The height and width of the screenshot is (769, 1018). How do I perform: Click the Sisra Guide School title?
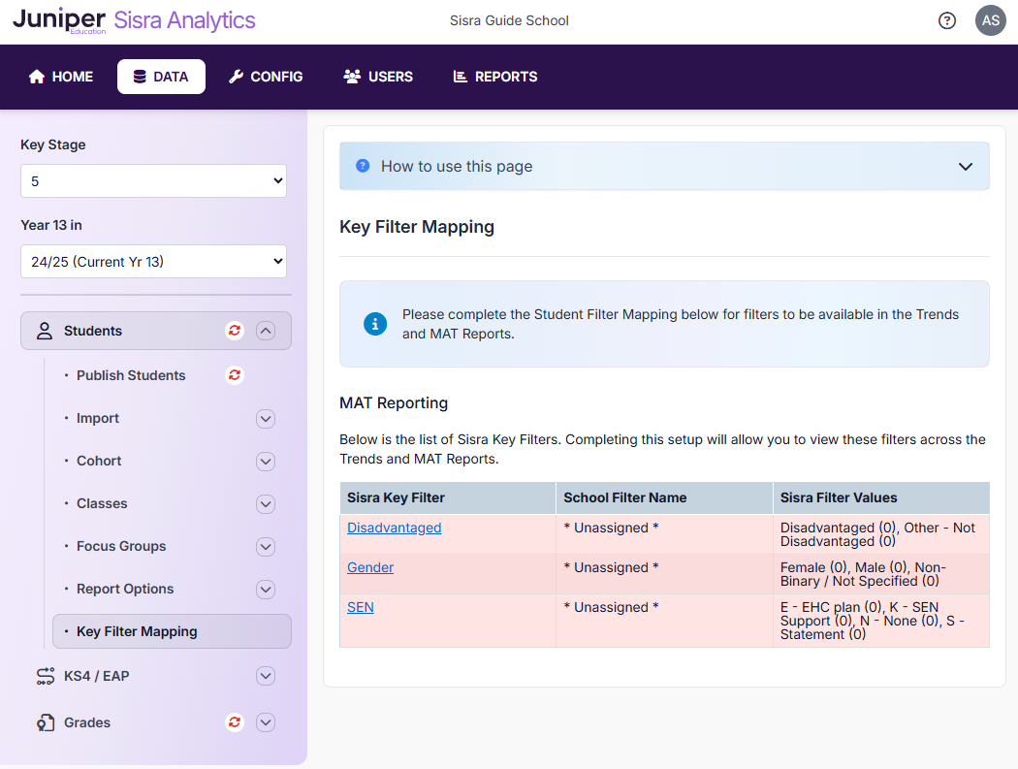509,20
